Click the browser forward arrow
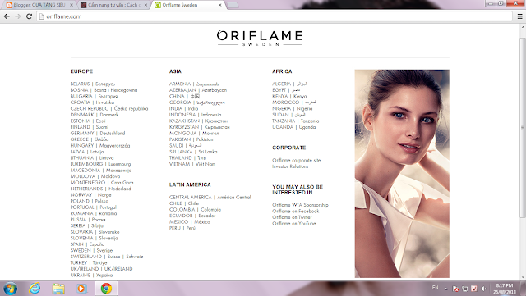 (18, 16)
